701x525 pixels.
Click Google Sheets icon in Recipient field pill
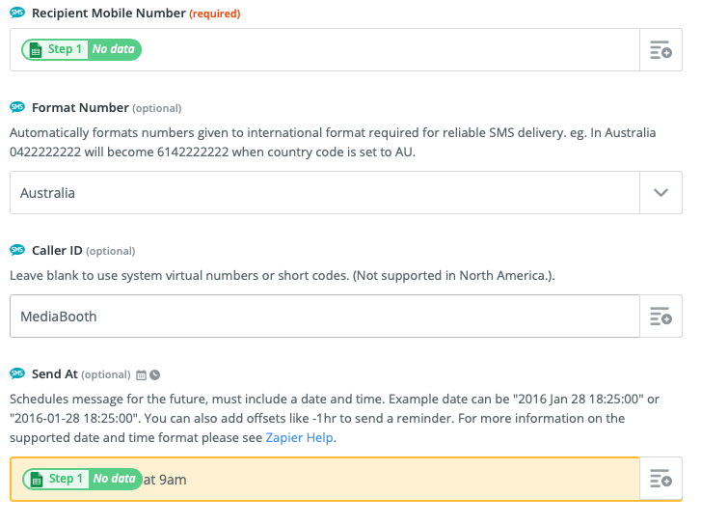[x=36, y=49]
